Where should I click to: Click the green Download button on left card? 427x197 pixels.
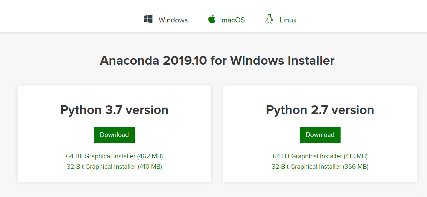(114, 135)
